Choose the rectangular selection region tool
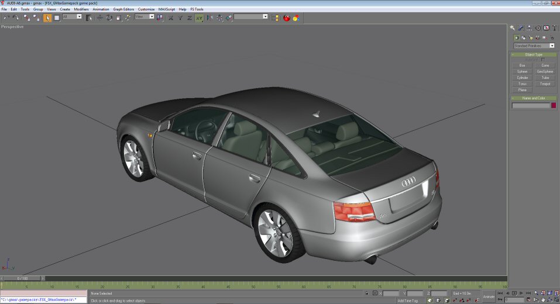 tap(57, 18)
